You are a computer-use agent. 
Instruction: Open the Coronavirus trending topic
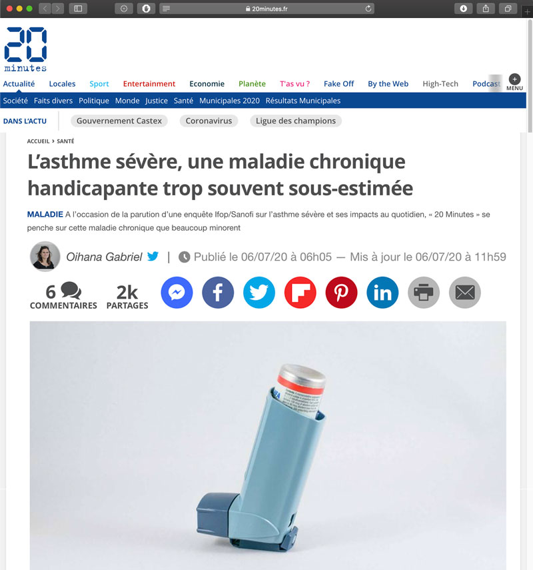tap(209, 121)
